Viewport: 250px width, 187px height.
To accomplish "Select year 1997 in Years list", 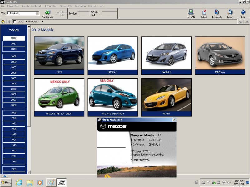I will click(x=14, y=123).
